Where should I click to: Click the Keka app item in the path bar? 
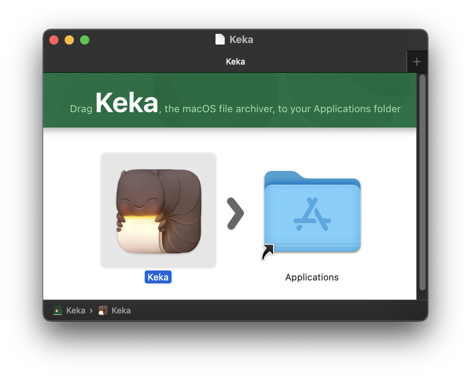pos(115,310)
